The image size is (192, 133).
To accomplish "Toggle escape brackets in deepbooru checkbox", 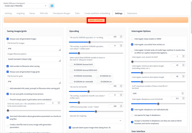I will coord(132,122).
